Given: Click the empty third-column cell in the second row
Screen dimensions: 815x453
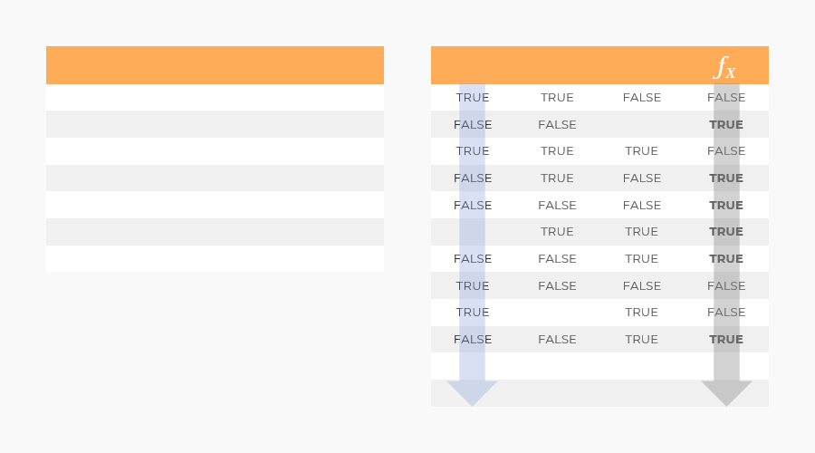Looking at the screenshot, I should click(x=642, y=125).
